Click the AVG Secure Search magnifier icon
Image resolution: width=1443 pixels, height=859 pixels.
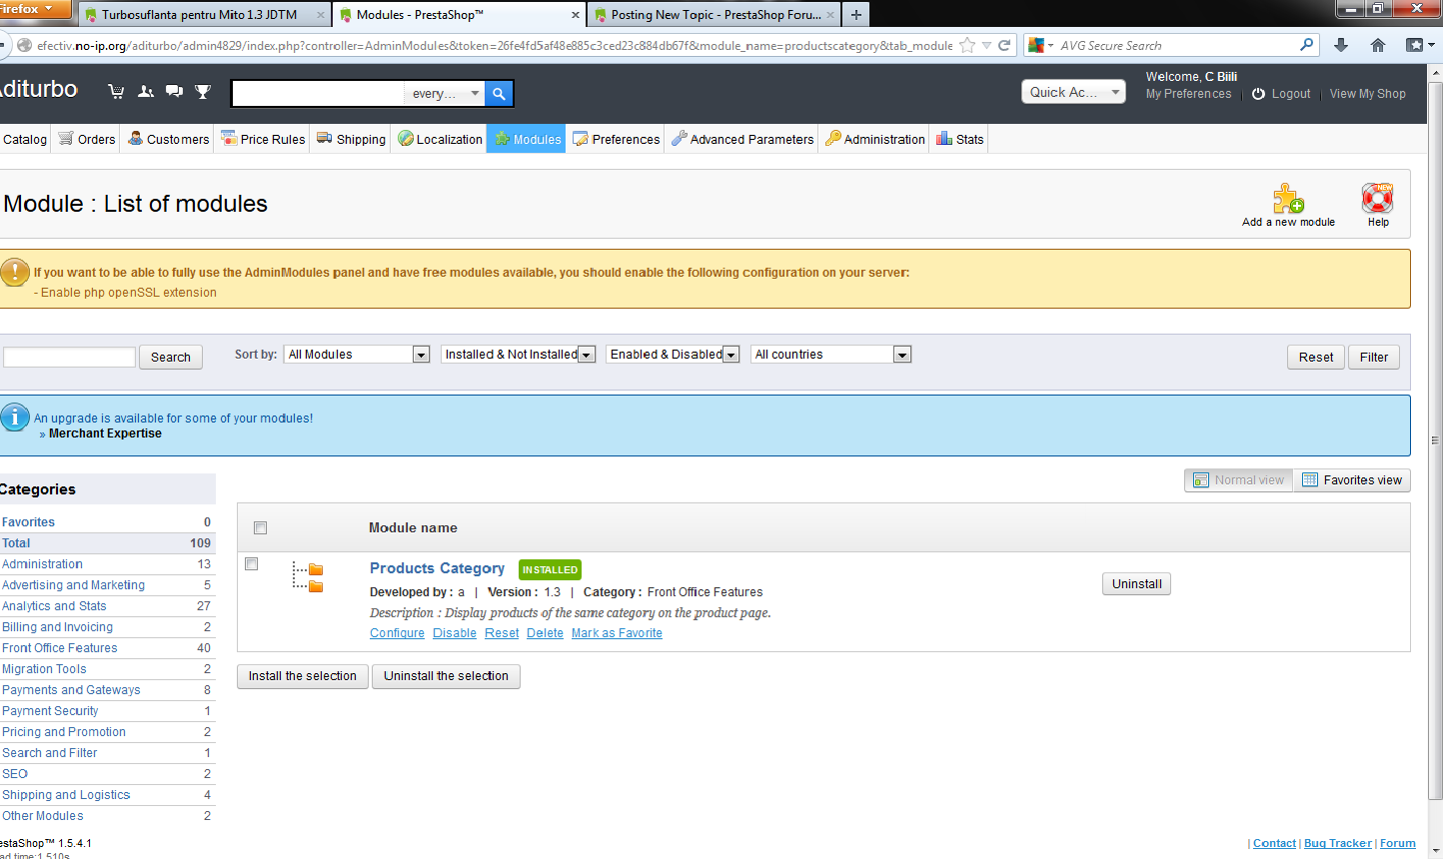click(x=1306, y=45)
